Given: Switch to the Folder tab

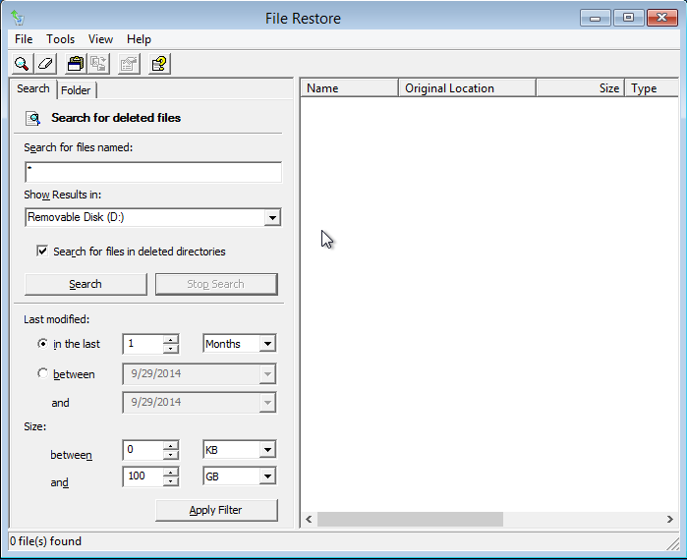Looking at the screenshot, I should coord(76,90).
